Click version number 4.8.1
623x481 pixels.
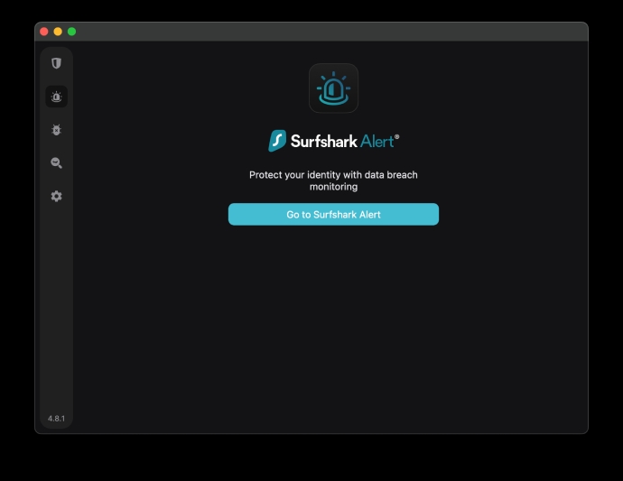coord(56,419)
